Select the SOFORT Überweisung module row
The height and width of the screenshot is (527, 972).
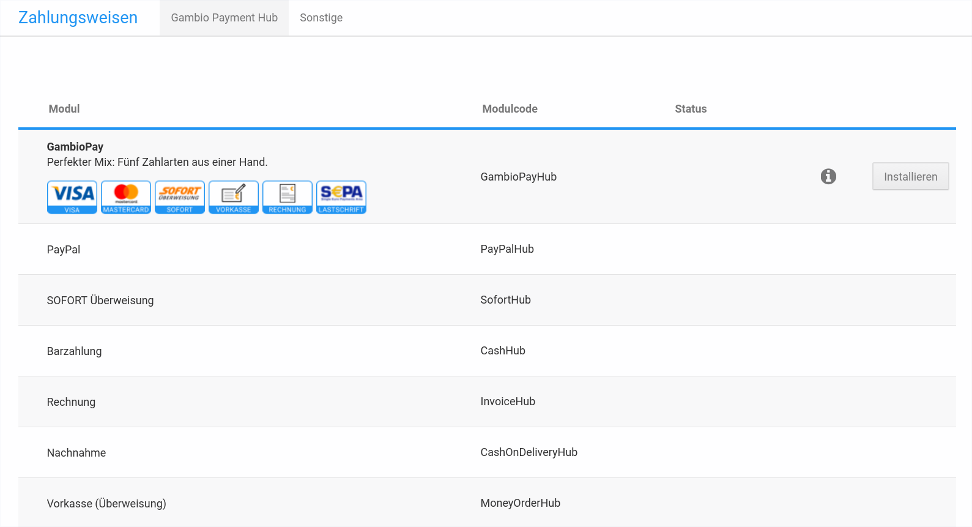(100, 301)
